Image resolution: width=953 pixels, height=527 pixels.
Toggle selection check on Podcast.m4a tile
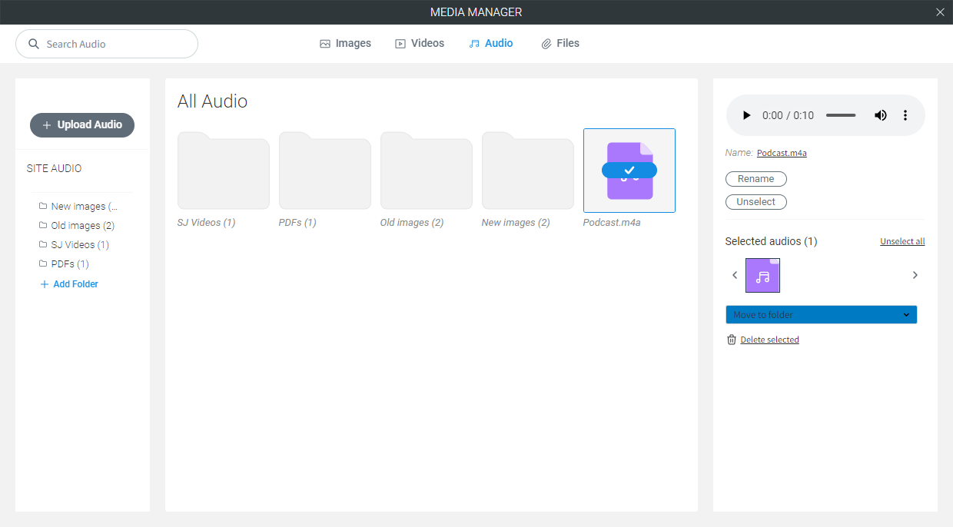click(x=629, y=171)
